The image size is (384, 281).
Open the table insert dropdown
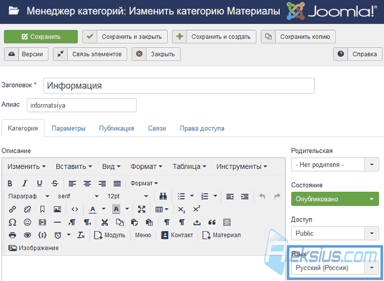(162, 209)
